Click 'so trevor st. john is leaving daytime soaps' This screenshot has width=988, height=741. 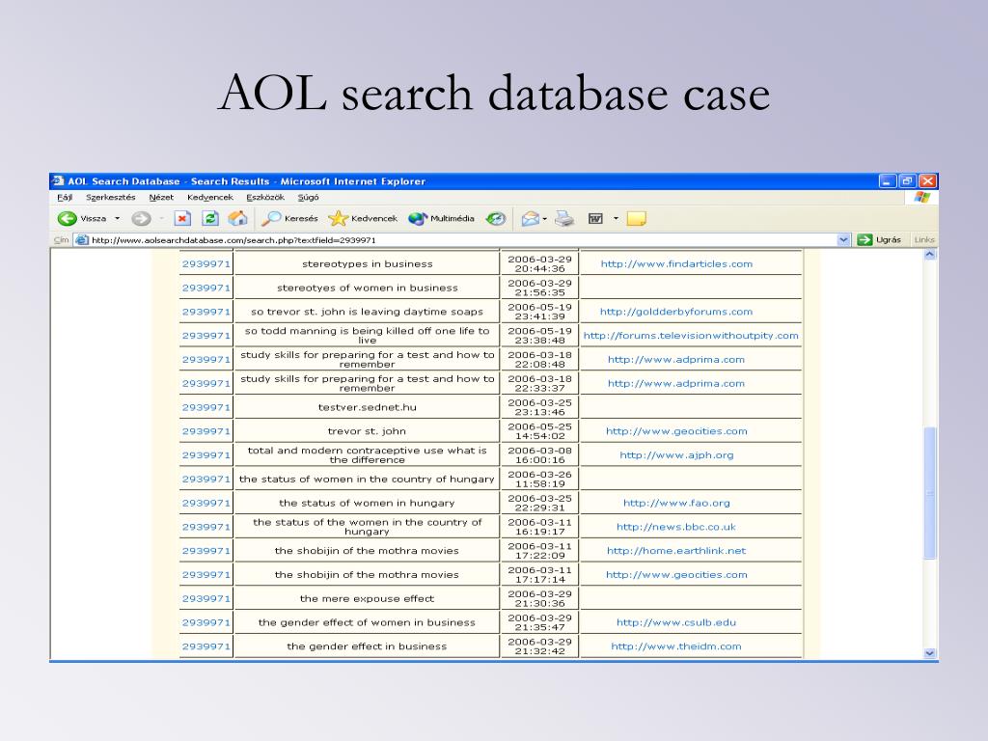[367, 312]
